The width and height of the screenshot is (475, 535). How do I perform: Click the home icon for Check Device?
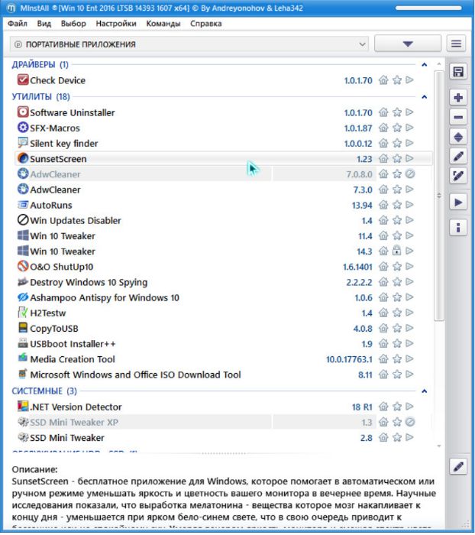point(383,80)
